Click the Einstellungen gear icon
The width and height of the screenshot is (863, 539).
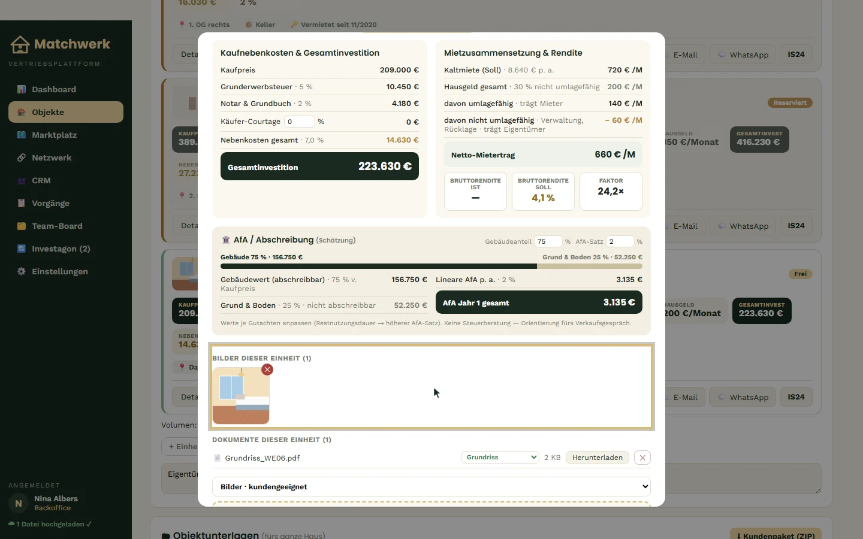pyautogui.click(x=22, y=271)
